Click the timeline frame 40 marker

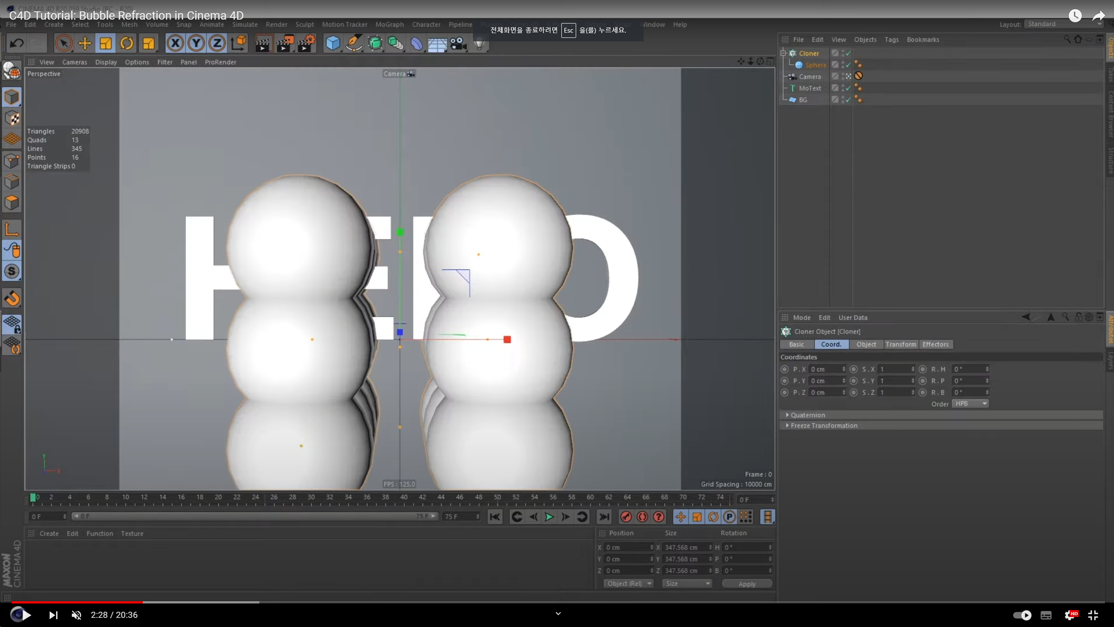404,497
